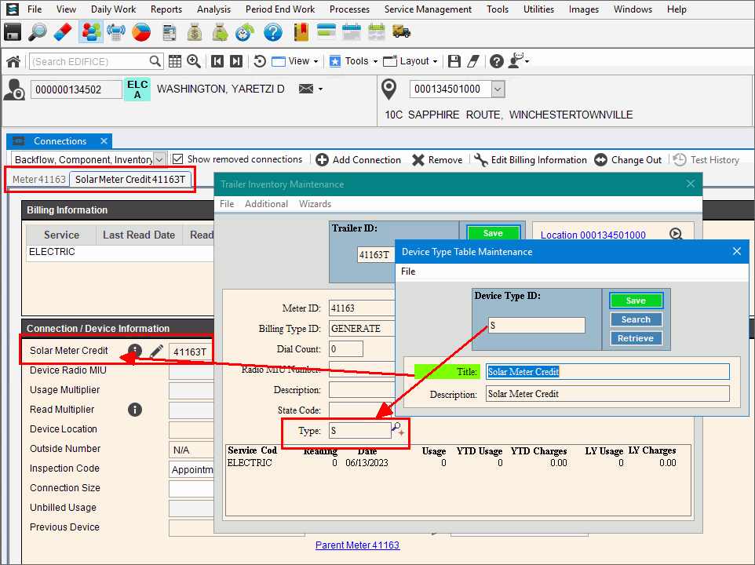The height and width of the screenshot is (565, 755).
Task: Click the blue calendar icon
Action: [x=352, y=33]
